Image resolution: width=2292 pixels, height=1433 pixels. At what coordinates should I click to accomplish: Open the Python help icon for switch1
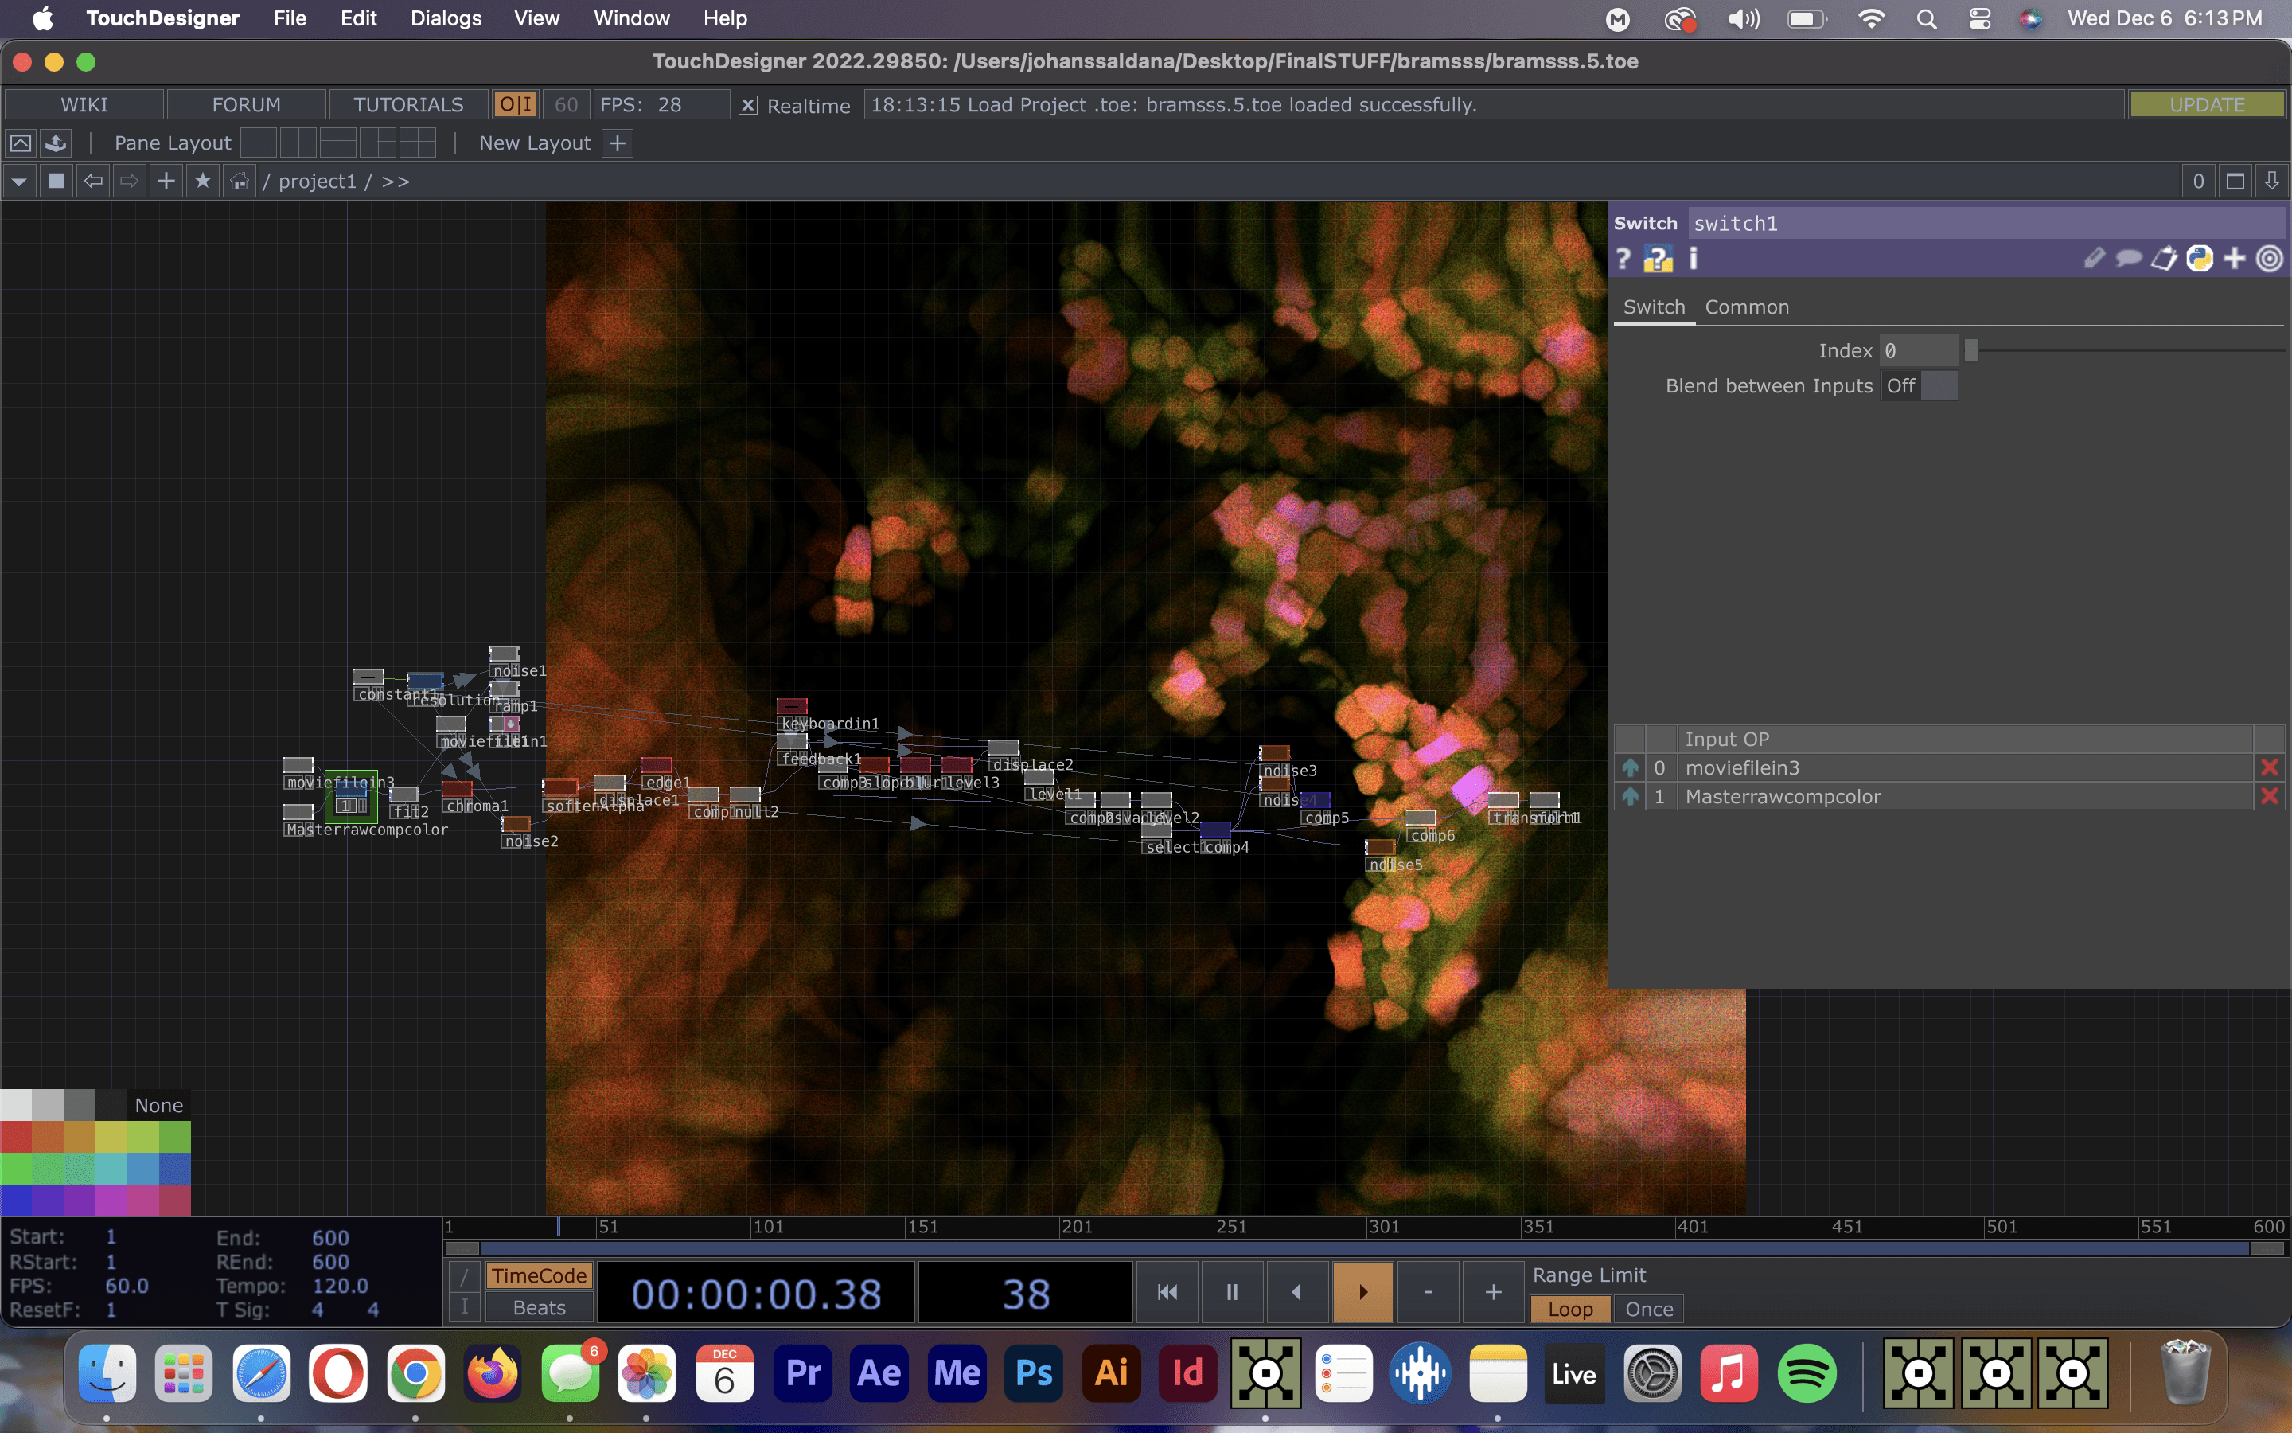click(x=1658, y=259)
